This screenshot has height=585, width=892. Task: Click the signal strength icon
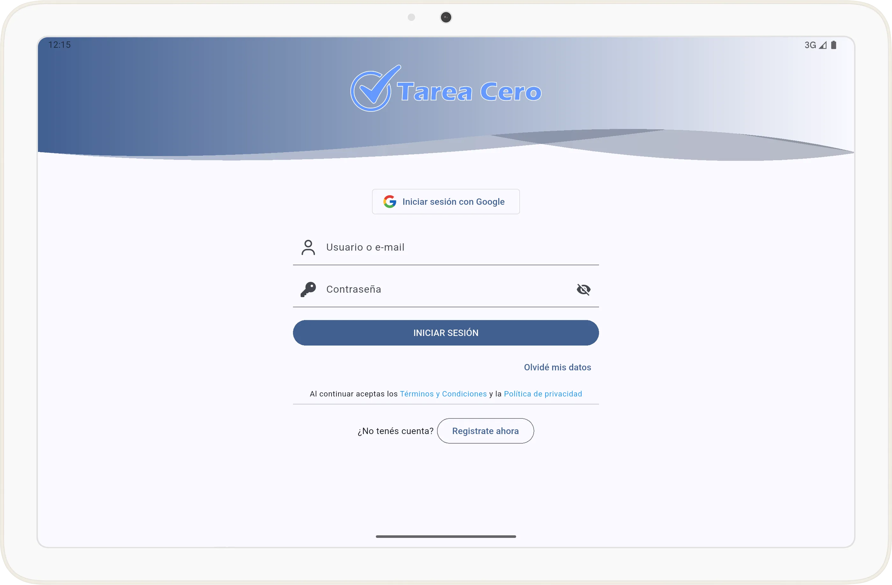tap(823, 45)
